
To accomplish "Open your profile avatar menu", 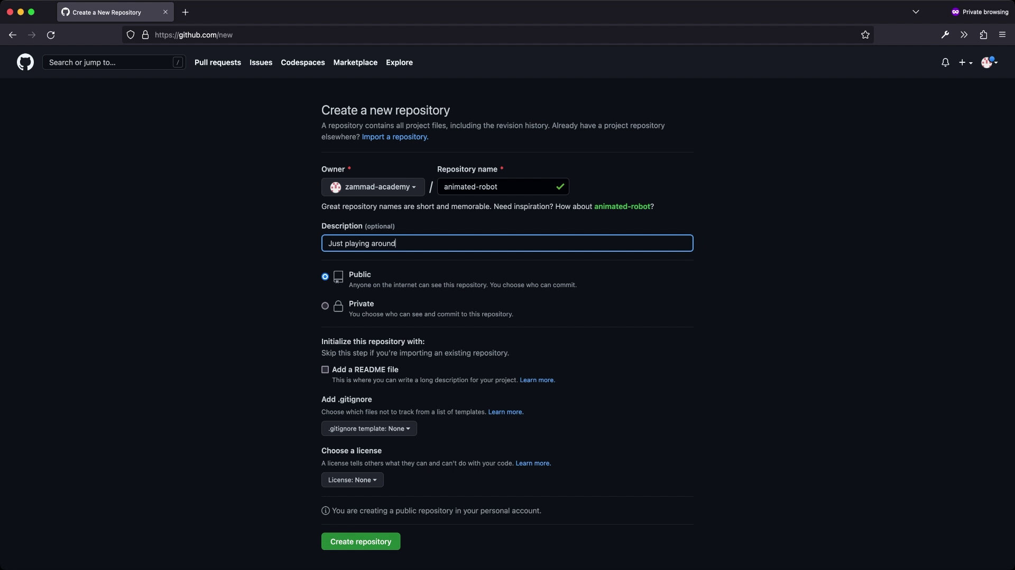I will [988, 62].
